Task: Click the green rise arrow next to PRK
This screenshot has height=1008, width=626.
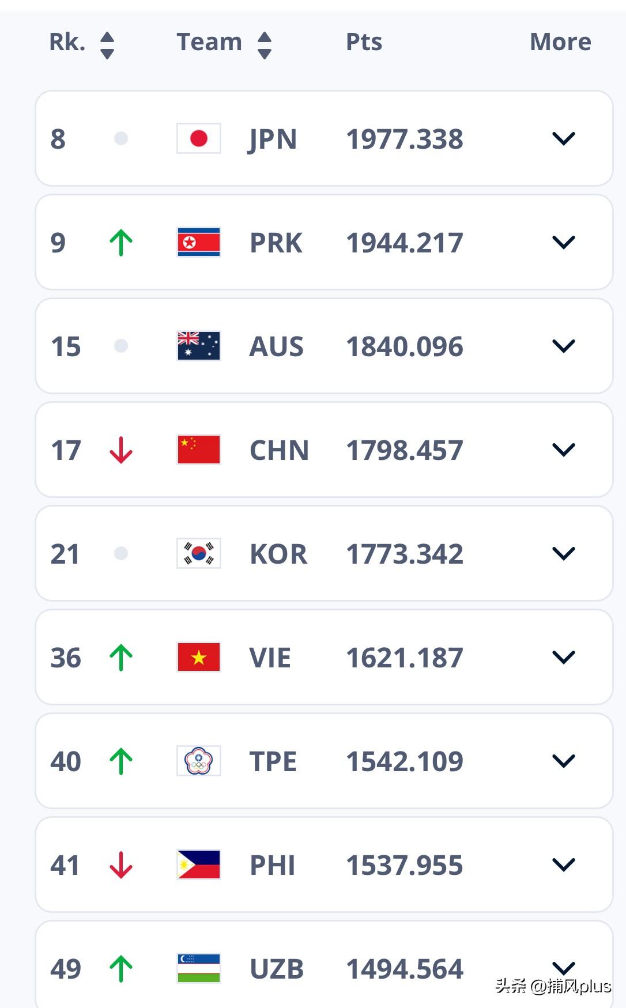Action: 122,242
